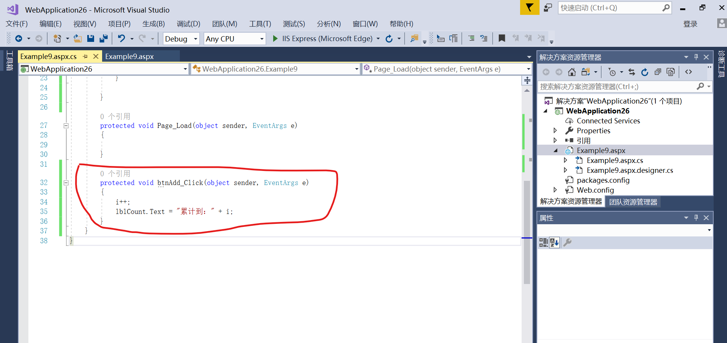Click the 登录 sign-in link
This screenshot has height=343, width=727.
(x=691, y=24)
